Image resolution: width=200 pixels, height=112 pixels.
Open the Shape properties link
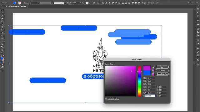tap(144, 3)
